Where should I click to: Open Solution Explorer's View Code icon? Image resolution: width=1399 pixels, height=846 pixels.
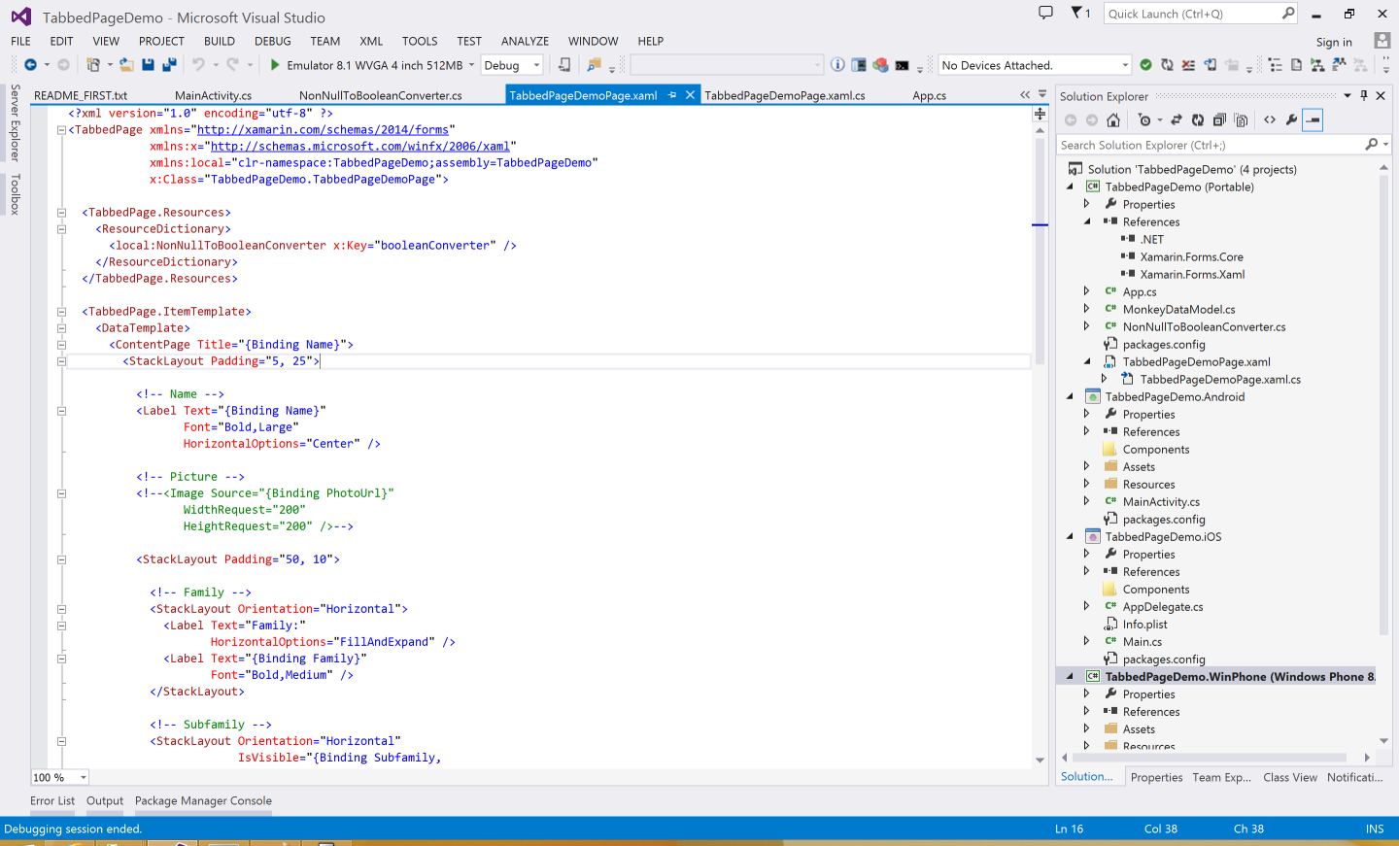pos(1271,119)
